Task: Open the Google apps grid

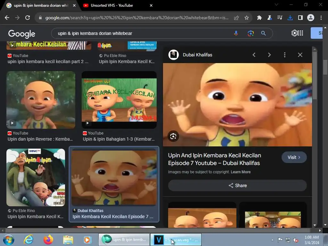Action: (x=300, y=33)
